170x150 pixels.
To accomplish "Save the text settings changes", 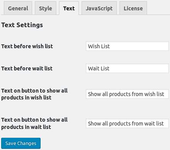I will point(21,143).
